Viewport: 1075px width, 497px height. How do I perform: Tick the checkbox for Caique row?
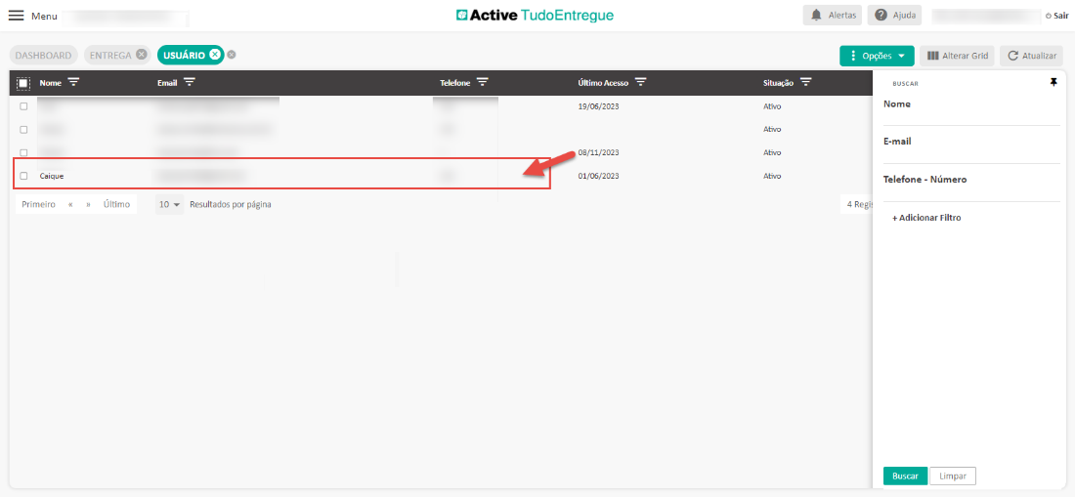(x=23, y=176)
